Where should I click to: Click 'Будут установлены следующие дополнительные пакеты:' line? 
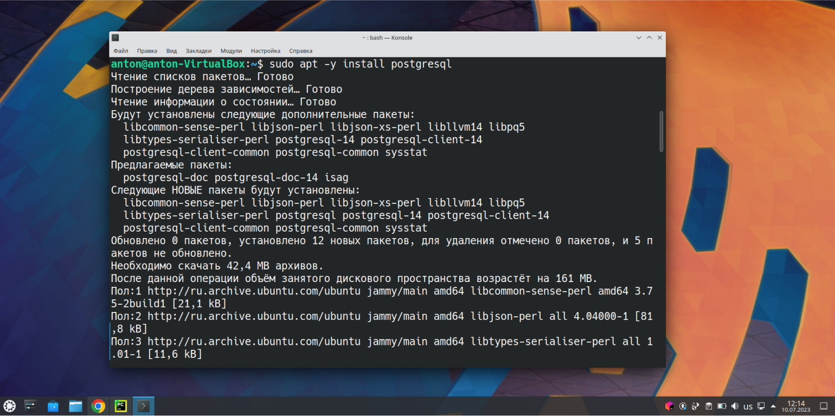[x=263, y=114]
